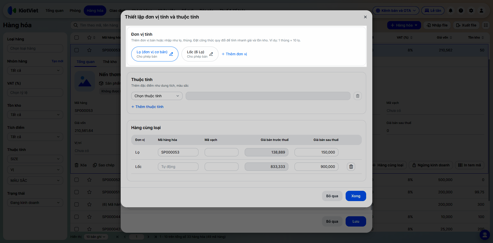Image resolution: width=493 pixels, height=243 pixels.
Task: Open settings gear icon
Action: click(x=471, y=11)
